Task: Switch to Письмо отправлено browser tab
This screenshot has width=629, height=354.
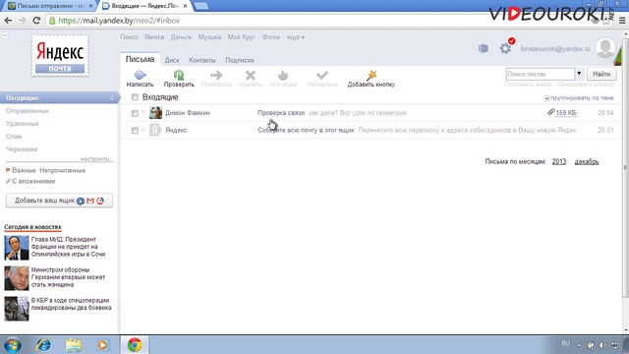Action: (x=50, y=6)
